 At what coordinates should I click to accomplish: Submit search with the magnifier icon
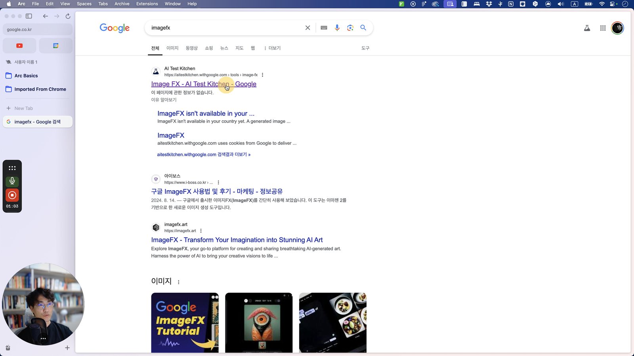(363, 28)
